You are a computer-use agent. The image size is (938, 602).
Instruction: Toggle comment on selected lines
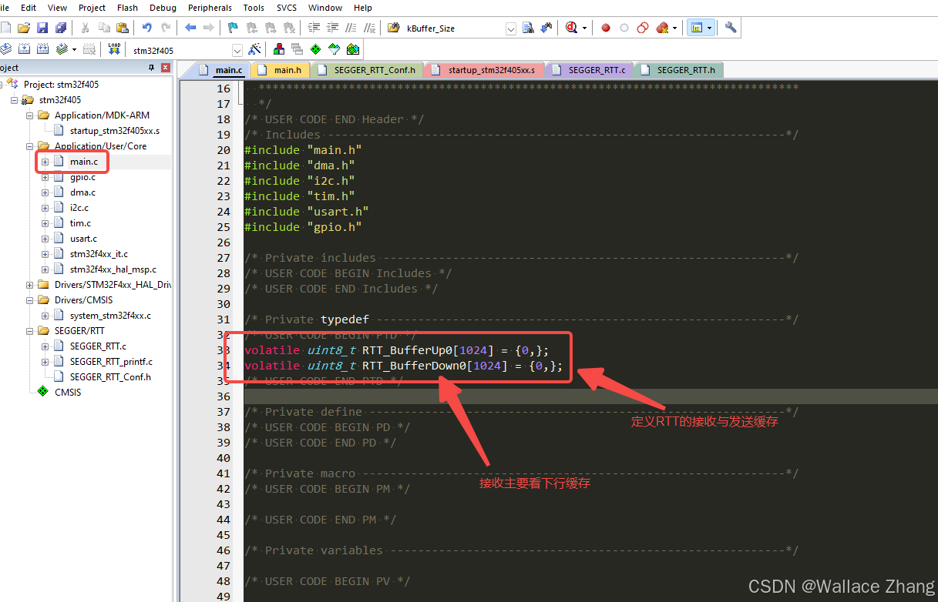[x=350, y=28]
